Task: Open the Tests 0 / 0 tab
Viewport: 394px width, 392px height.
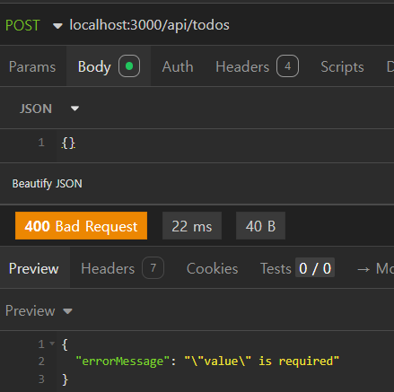Action: pos(297,268)
